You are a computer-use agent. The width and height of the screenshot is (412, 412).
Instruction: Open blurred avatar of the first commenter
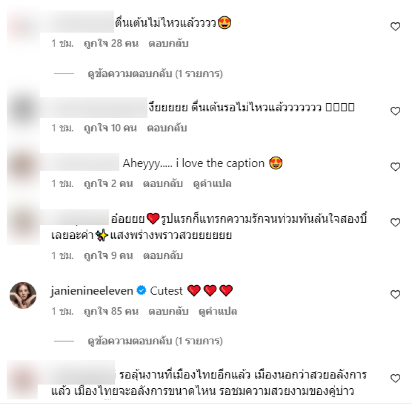pyautogui.click(x=23, y=28)
